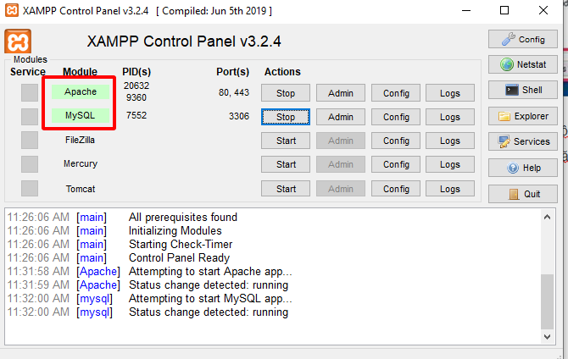Viewport: 568px width, 359px height.
Task: Open Mercury Config menu
Action: 396,164
